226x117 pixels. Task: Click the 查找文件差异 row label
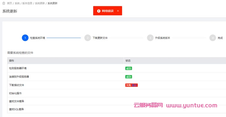tap(16, 101)
